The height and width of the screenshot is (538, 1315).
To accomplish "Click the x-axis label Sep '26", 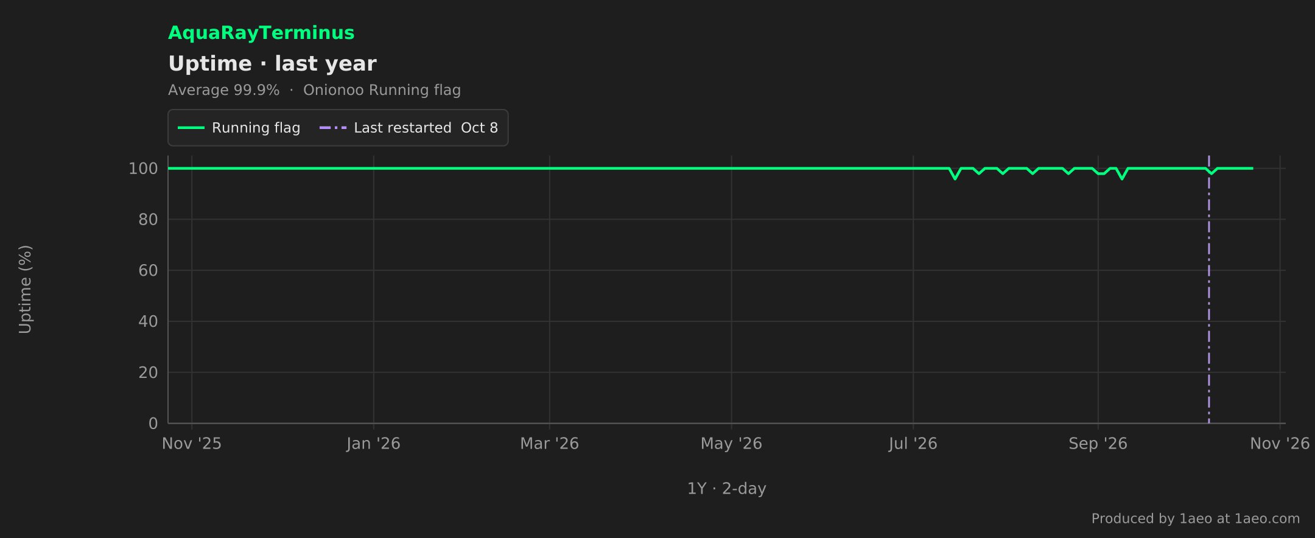I will pos(1098,444).
